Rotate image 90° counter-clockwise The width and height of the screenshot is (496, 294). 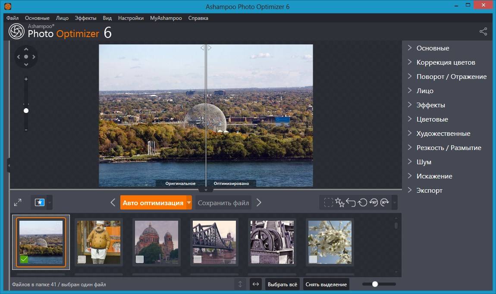(374, 202)
